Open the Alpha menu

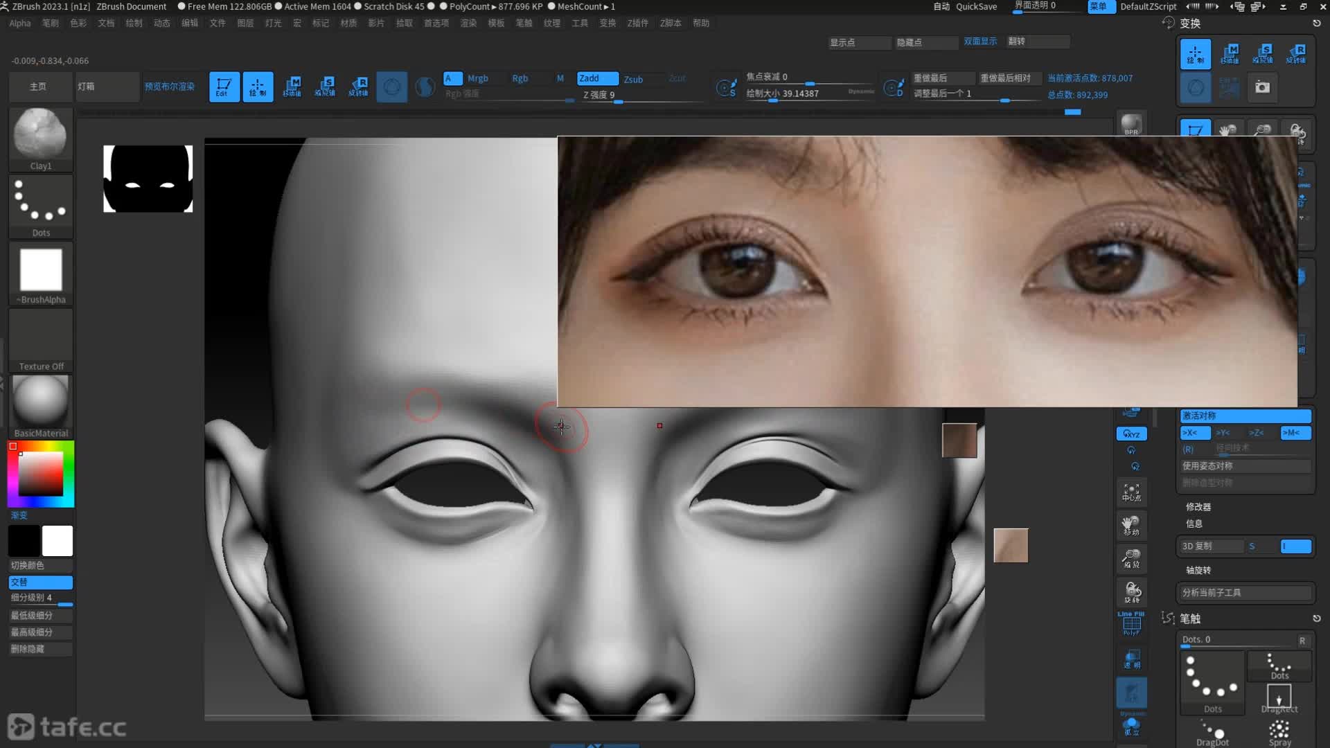pyautogui.click(x=20, y=23)
